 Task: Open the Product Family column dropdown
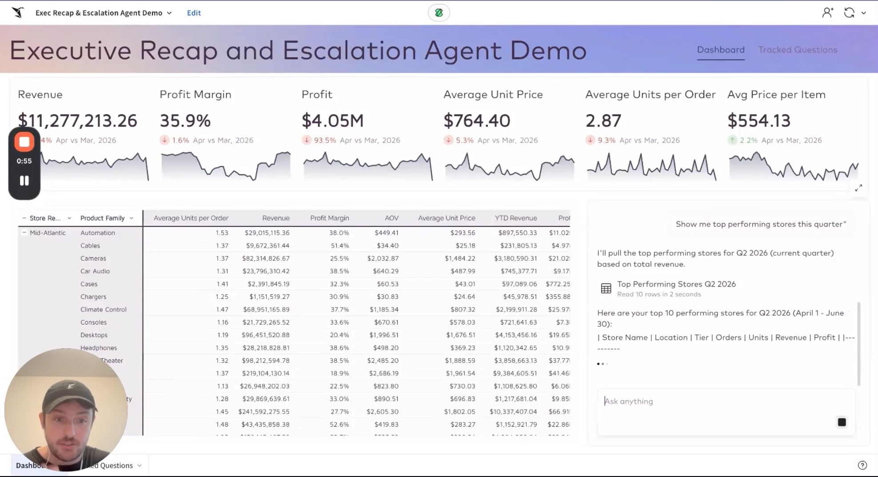tap(132, 218)
